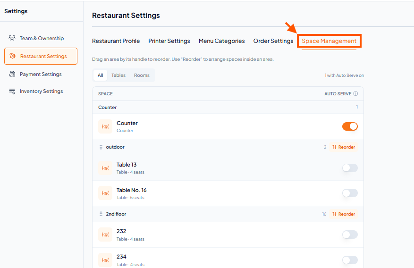Disable Auto Serve for Counter

point(350,126)
